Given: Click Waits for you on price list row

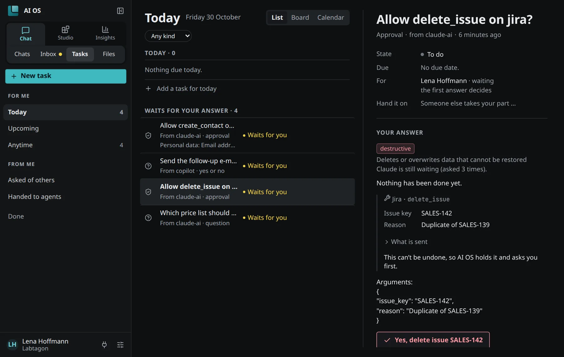Looking at the screenshot, I should pyautogui.click(x=265, y=218).
